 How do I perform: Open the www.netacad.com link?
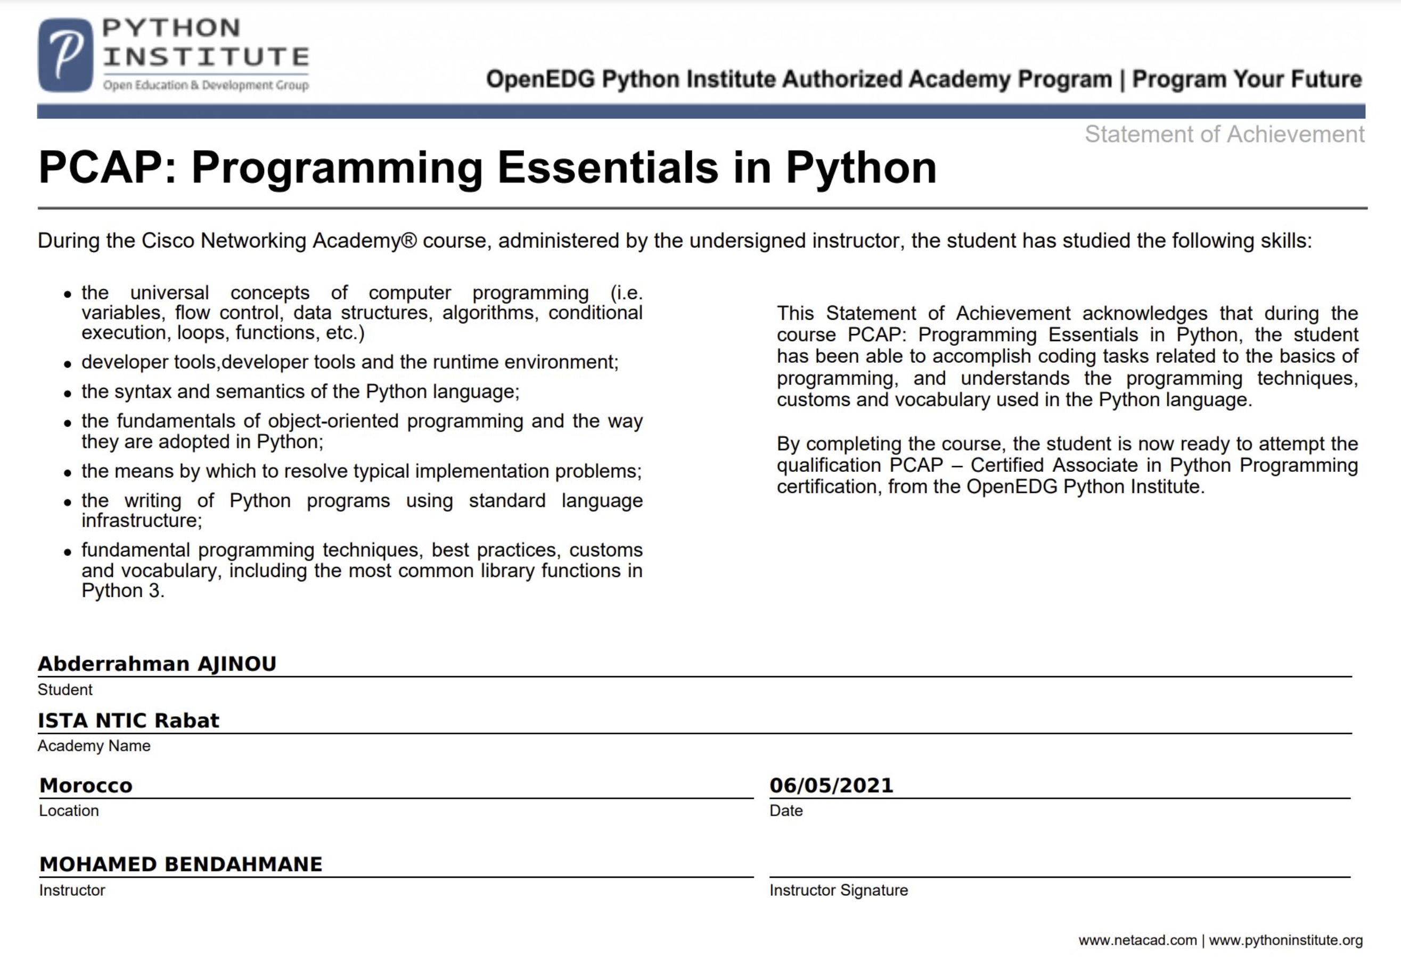point(1137,940)
